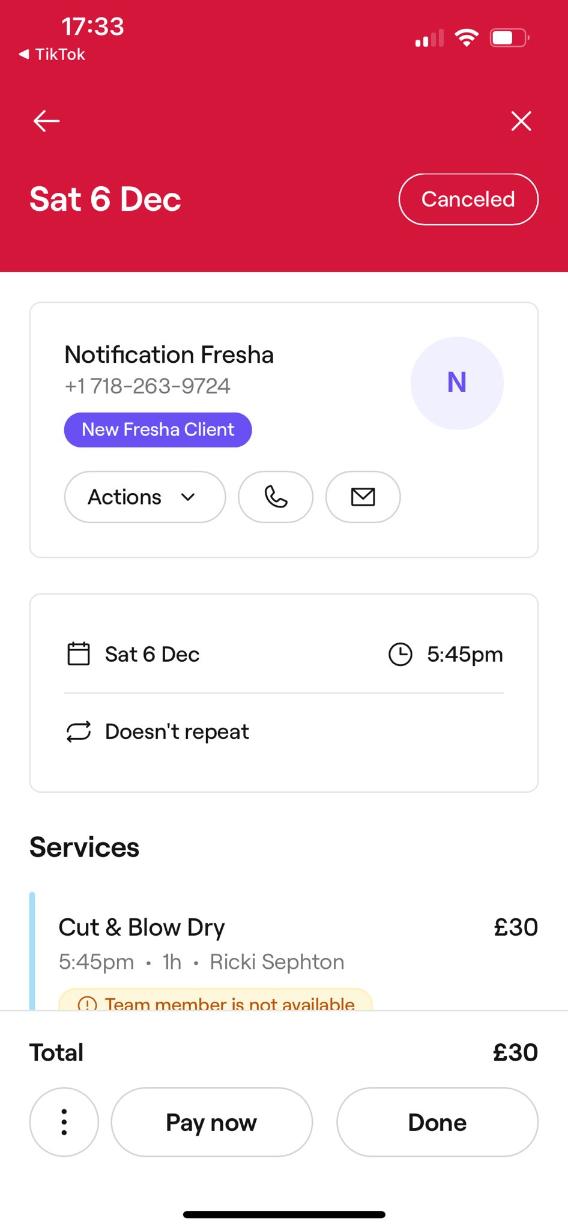The width and height of the screenshot is (568, 1230).
Task: Open the client avatar with letter N
Action: pos(457,383)
